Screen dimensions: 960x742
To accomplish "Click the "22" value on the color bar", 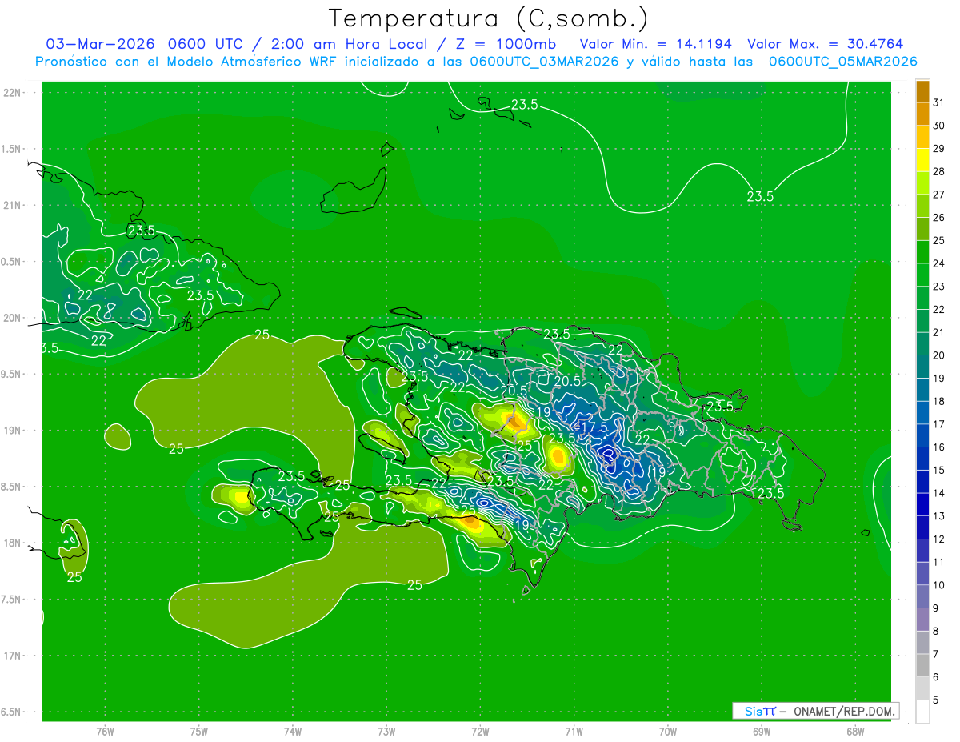I will click(x=938, y=309).
